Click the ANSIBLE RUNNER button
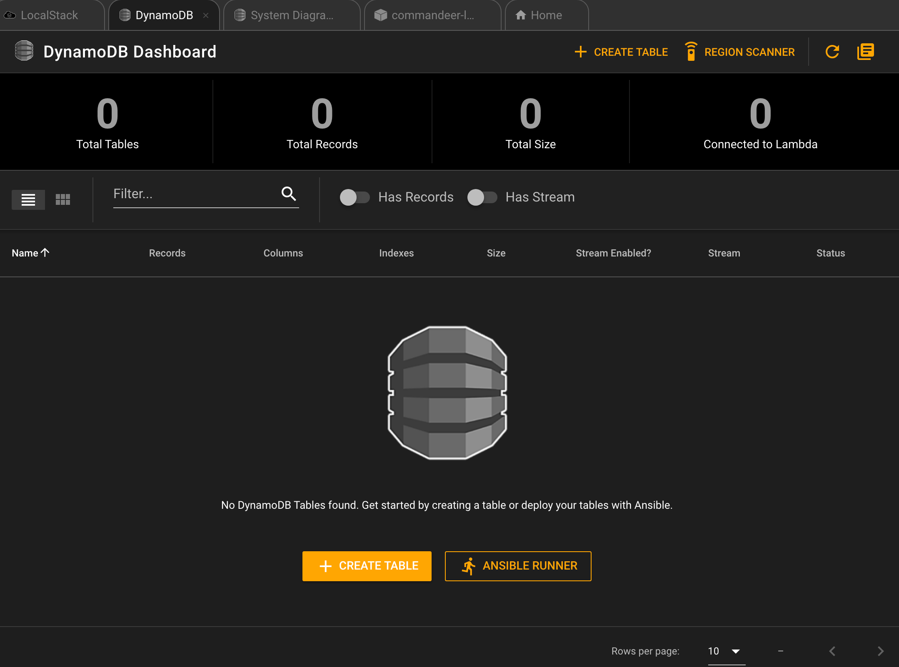 tap(518, 566)
